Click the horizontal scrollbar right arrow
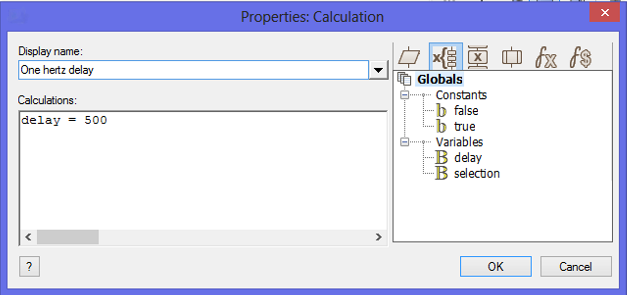Viewport: 627px width, 295px height. [379, 237]
